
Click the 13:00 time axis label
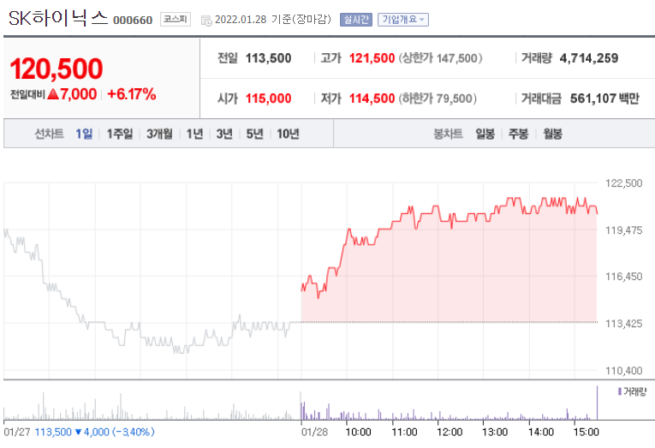495,432
